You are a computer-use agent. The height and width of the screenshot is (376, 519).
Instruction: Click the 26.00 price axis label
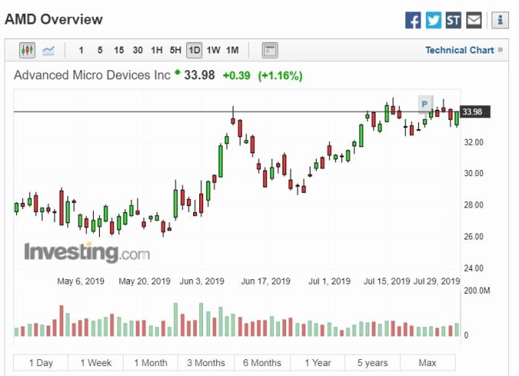[x=473, y=236]
